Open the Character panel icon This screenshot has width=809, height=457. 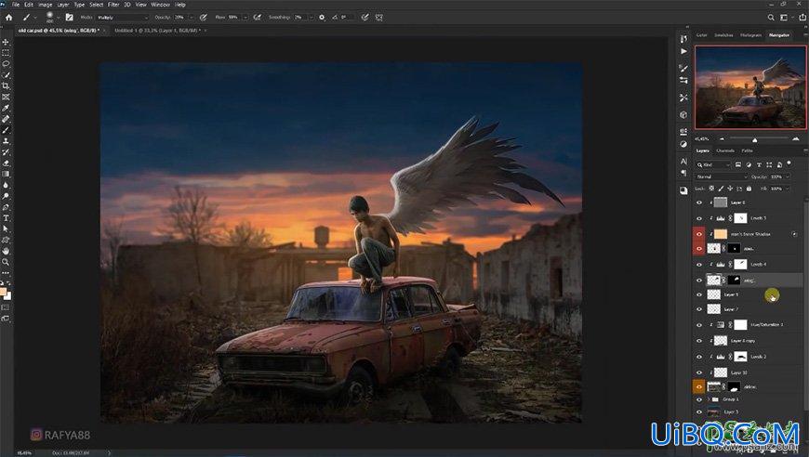(x=683, y=162)
